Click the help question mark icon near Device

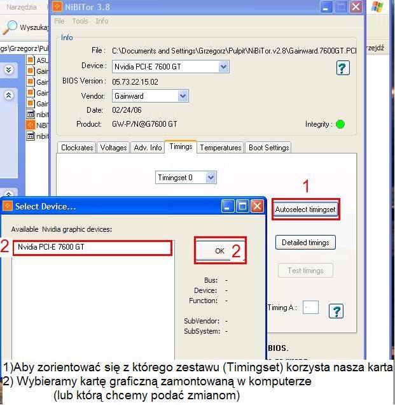pos(343,68)
